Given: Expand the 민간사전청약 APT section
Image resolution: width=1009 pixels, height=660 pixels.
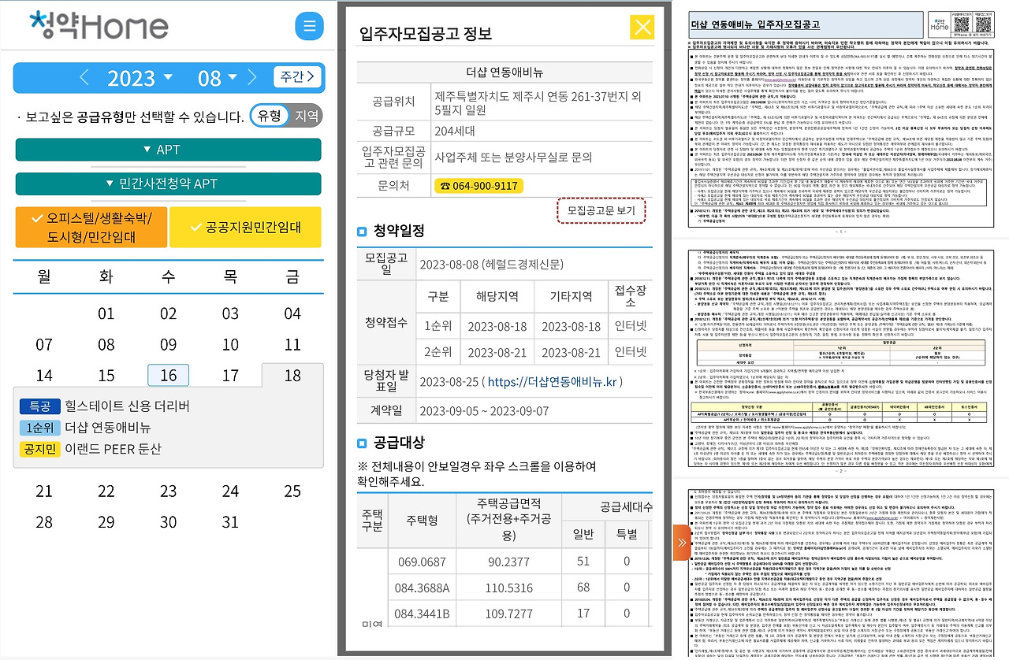Looking at the screenshot, I should click(168, 185).
